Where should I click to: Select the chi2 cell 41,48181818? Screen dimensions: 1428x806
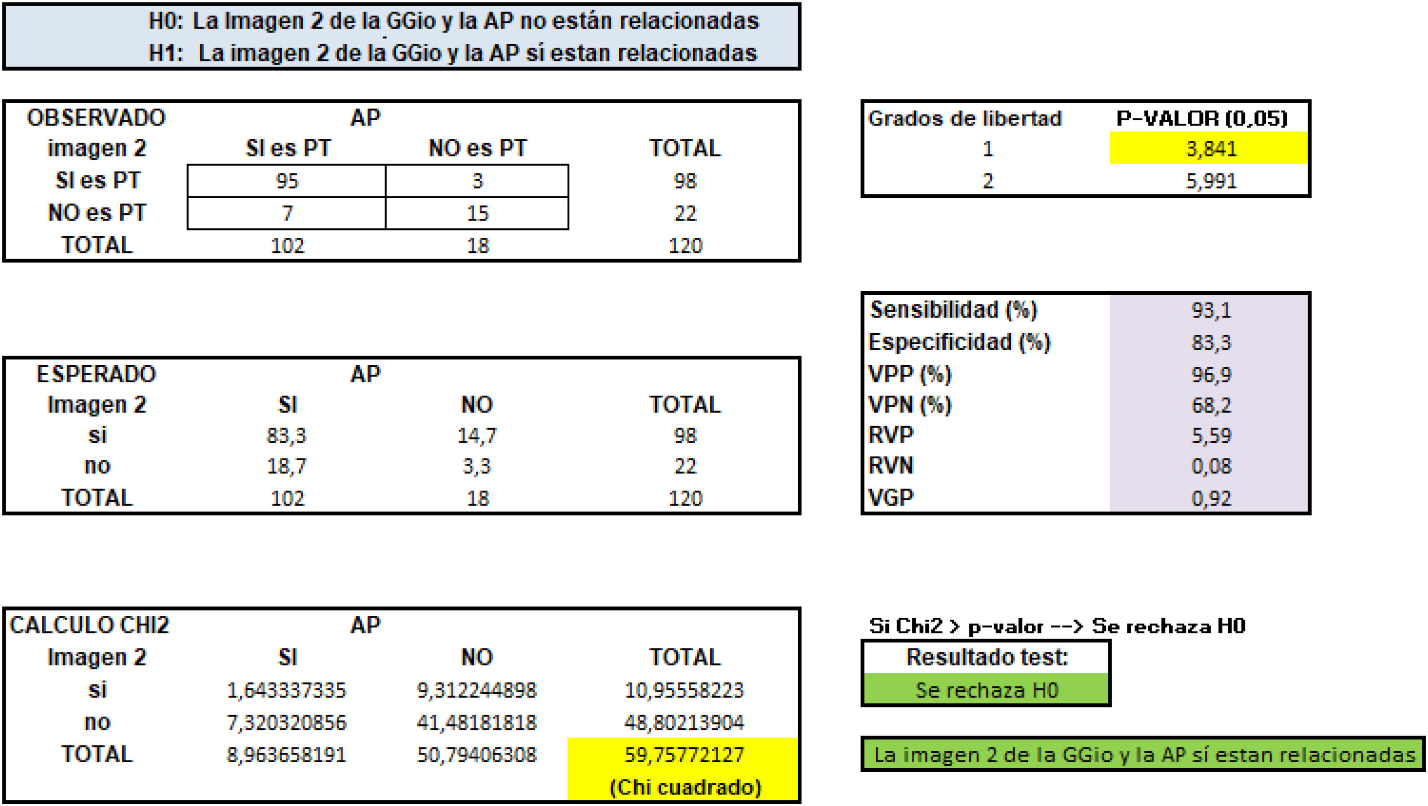click(x=476, y=722)
